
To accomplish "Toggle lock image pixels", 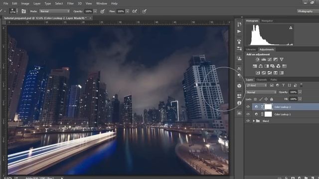I will pos(261,99).
